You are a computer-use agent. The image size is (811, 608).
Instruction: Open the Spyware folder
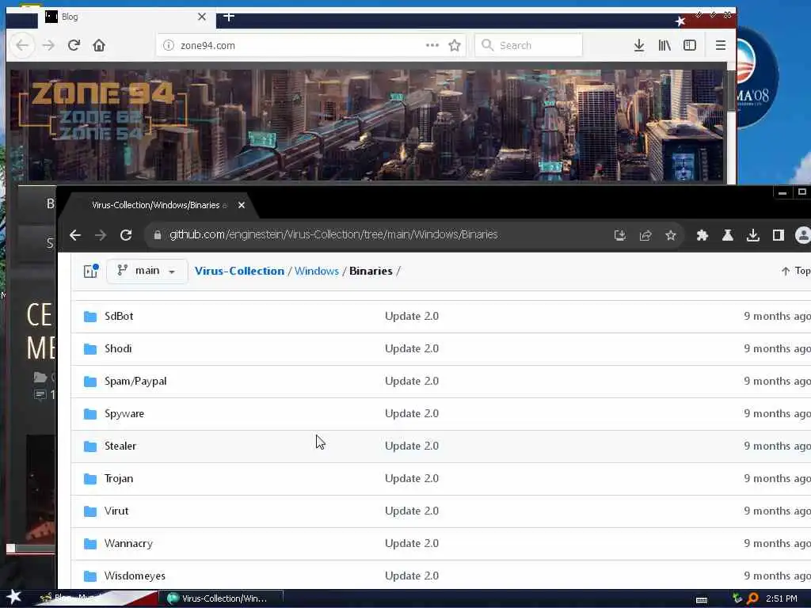point(124,413)
